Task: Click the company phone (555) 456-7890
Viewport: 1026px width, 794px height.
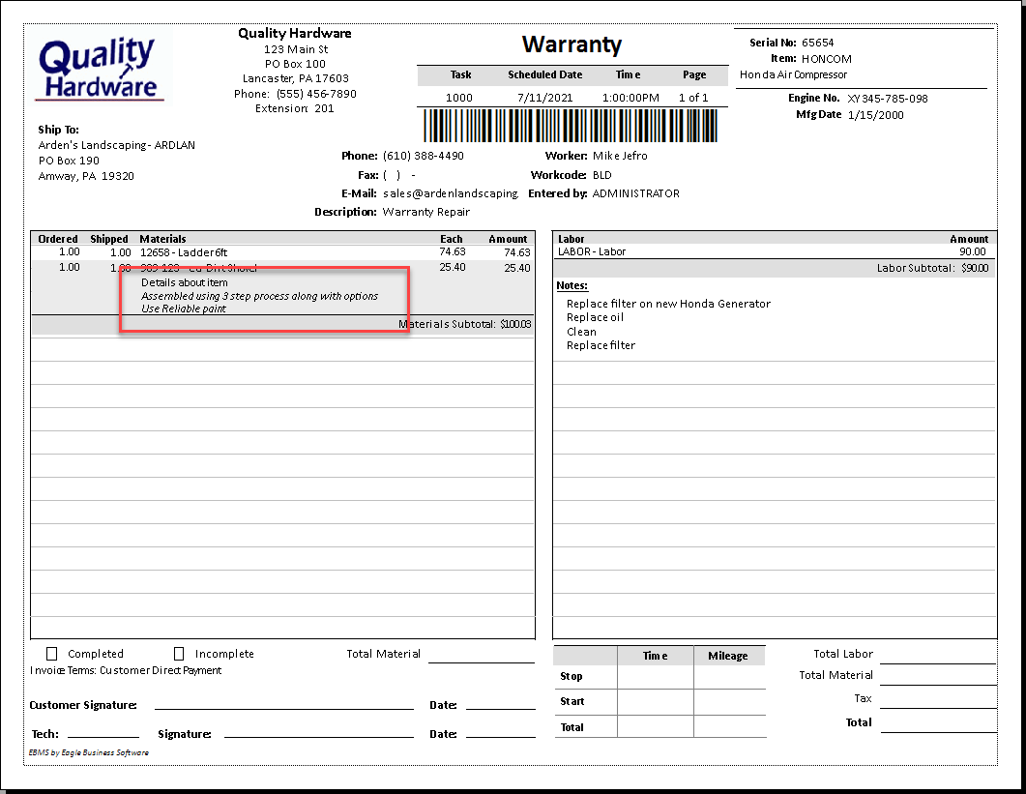Action: 316,94
